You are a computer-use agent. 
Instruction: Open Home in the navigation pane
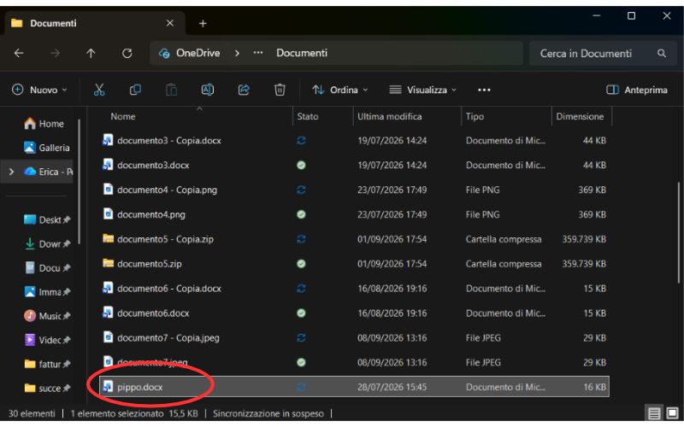(x=44, y=124)
